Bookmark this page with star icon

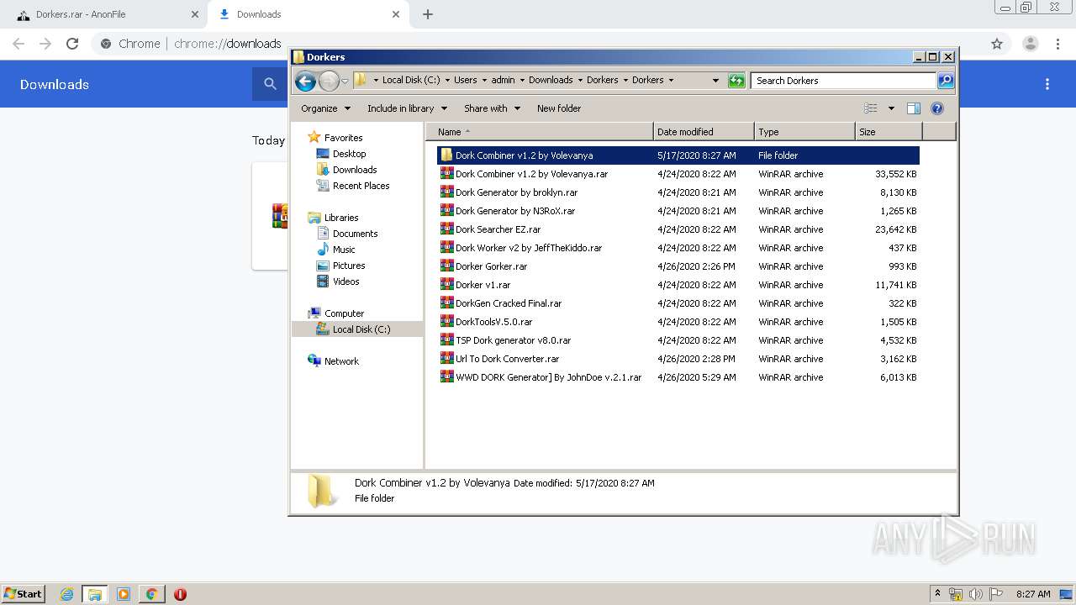click(997, 44)
